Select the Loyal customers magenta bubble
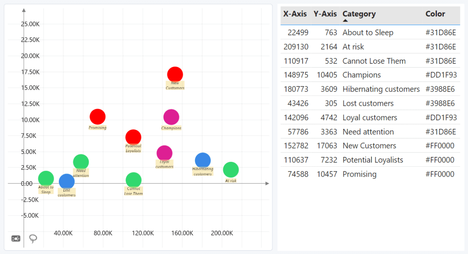 pyautogui.click(x=164, y=153)
